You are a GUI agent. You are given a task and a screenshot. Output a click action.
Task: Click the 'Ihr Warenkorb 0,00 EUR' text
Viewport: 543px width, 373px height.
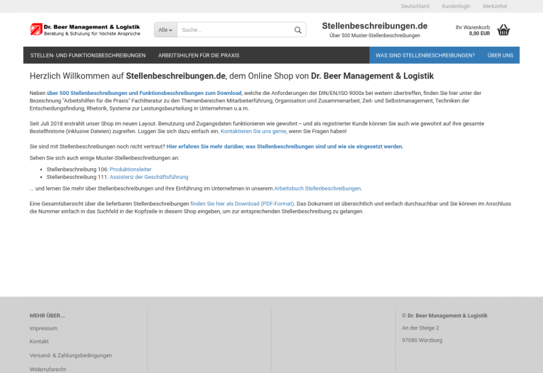point(472,30)
